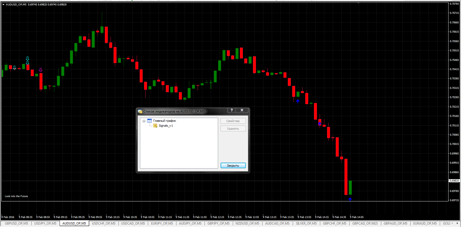This screenshot has width=461, height=227.
Task: Click the 0.70015 price scale label
Action: (x=454, y=144)
